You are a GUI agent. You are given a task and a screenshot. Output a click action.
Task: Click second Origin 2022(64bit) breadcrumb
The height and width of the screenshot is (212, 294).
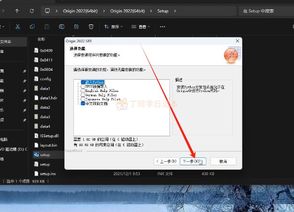pos(128,11)
